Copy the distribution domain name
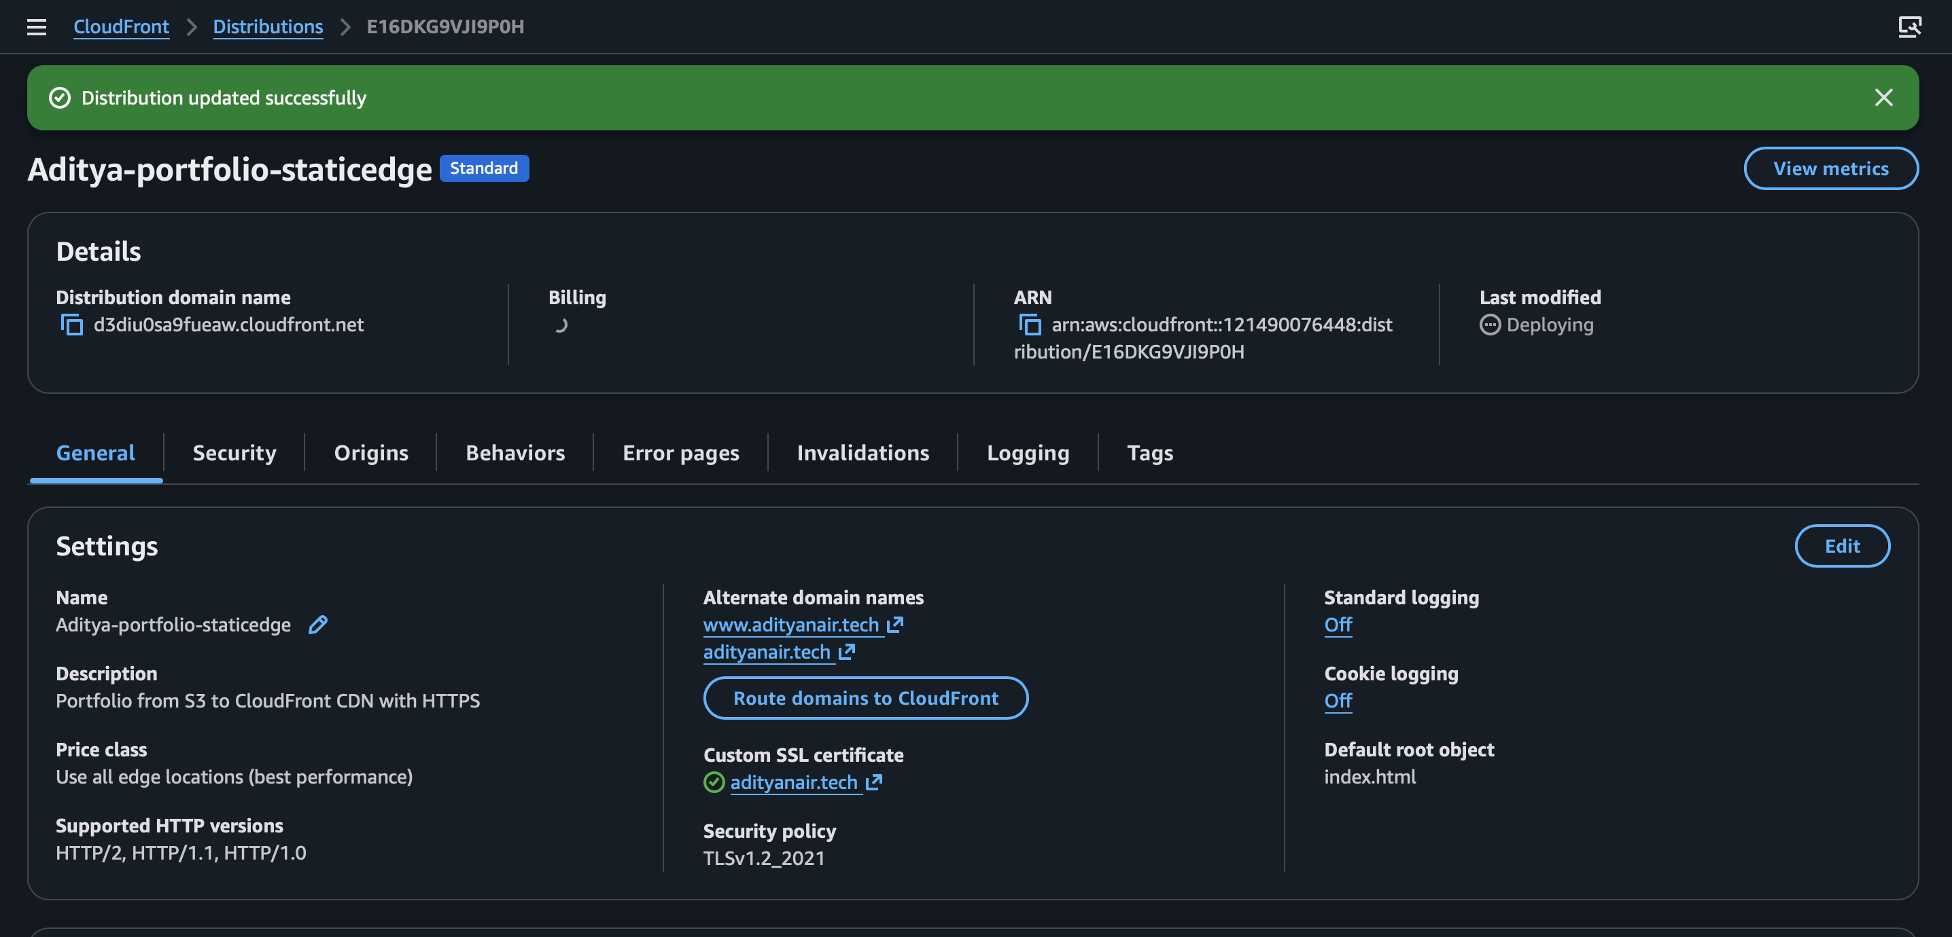 pyautogui.click(x=72, y=325)
